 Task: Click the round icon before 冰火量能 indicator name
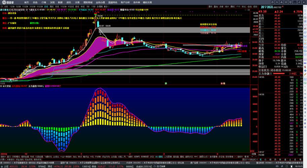1,86
